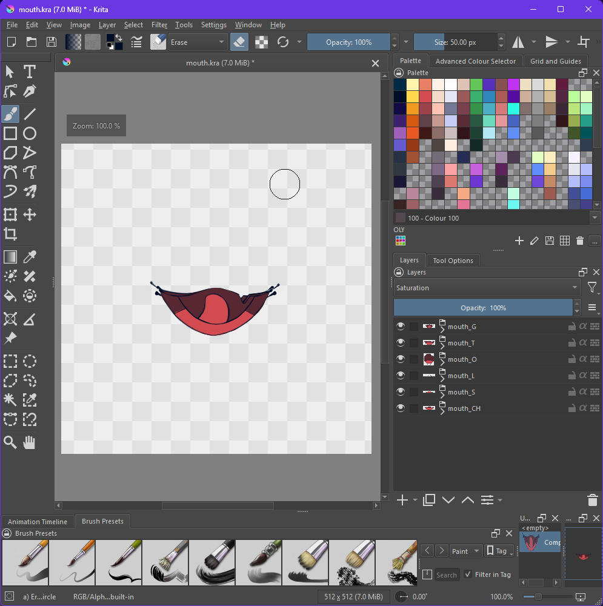603x606 pixels.
Task: Pick the Pan hand tool
Action: coord(29,442)
